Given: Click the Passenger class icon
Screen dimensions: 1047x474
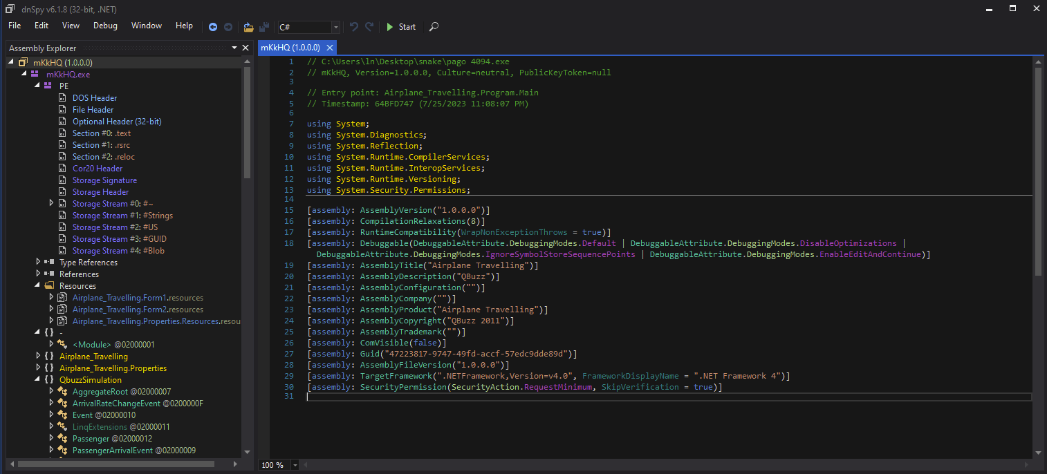Looking at the screenshot, I should point(63,438).
